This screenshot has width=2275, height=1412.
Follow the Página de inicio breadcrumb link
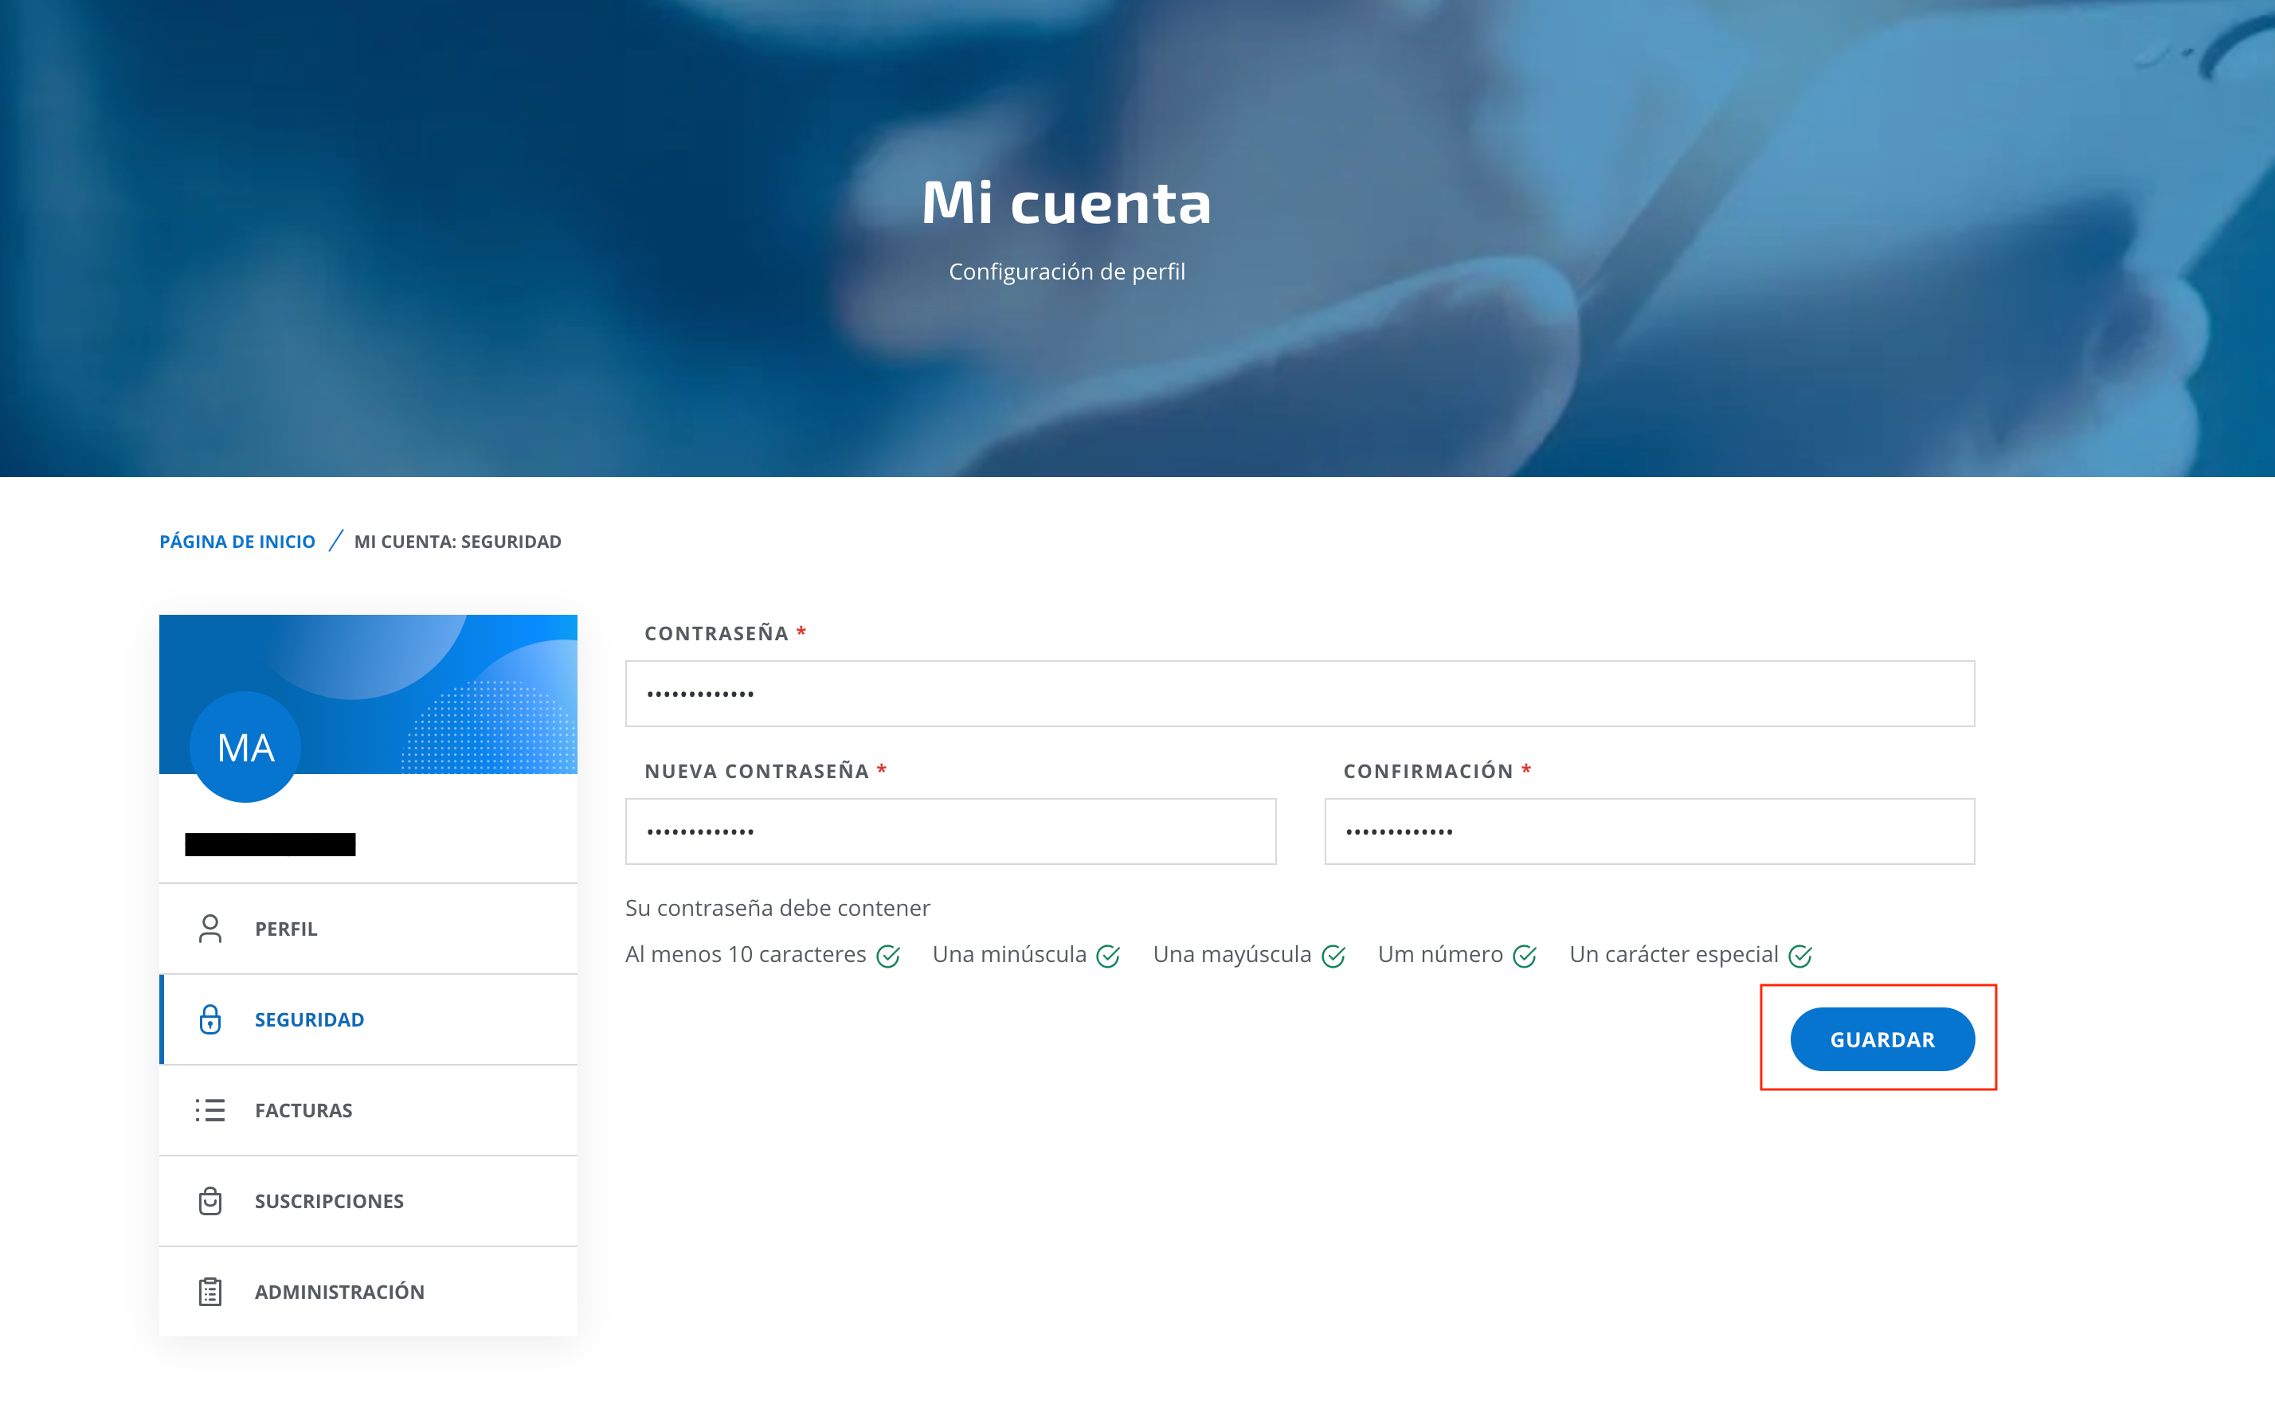pos(237,542)
